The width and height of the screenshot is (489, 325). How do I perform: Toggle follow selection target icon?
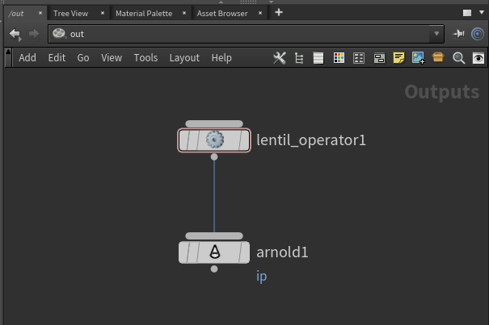click(478, 34)
